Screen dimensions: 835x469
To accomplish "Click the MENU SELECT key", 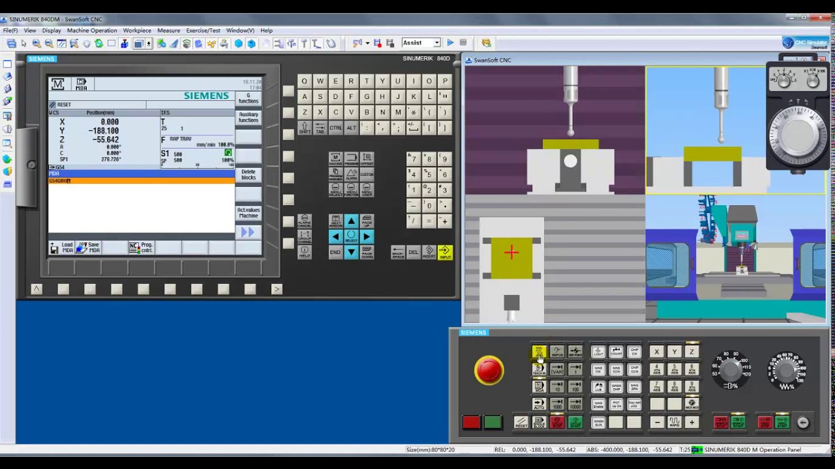I will pyautogui.click(x=335, y=190).
